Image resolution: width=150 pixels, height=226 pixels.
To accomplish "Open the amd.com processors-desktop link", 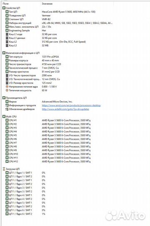I will 71,105.
